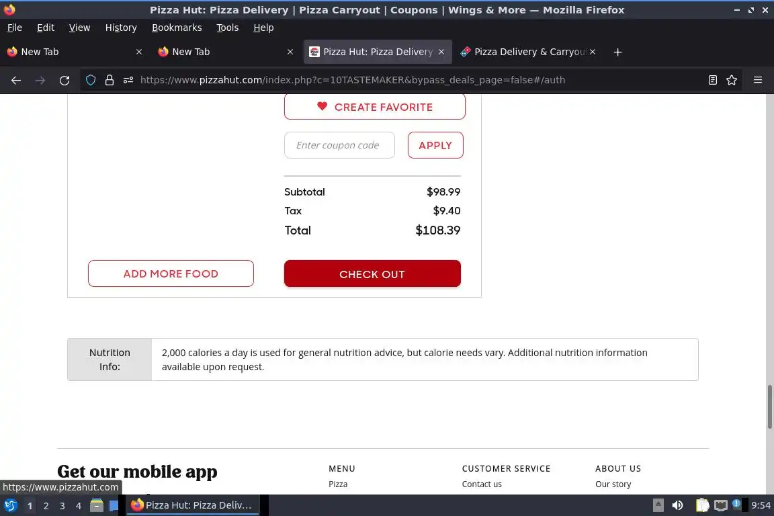Click the upload tray icon
The width and height of the screenshot is (774, 516).
tap(658, 505)
